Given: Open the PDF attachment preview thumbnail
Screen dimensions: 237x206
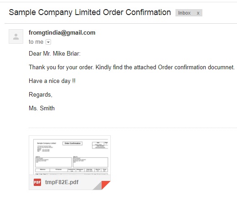Looking at the screenshot, I should point(70,155).
